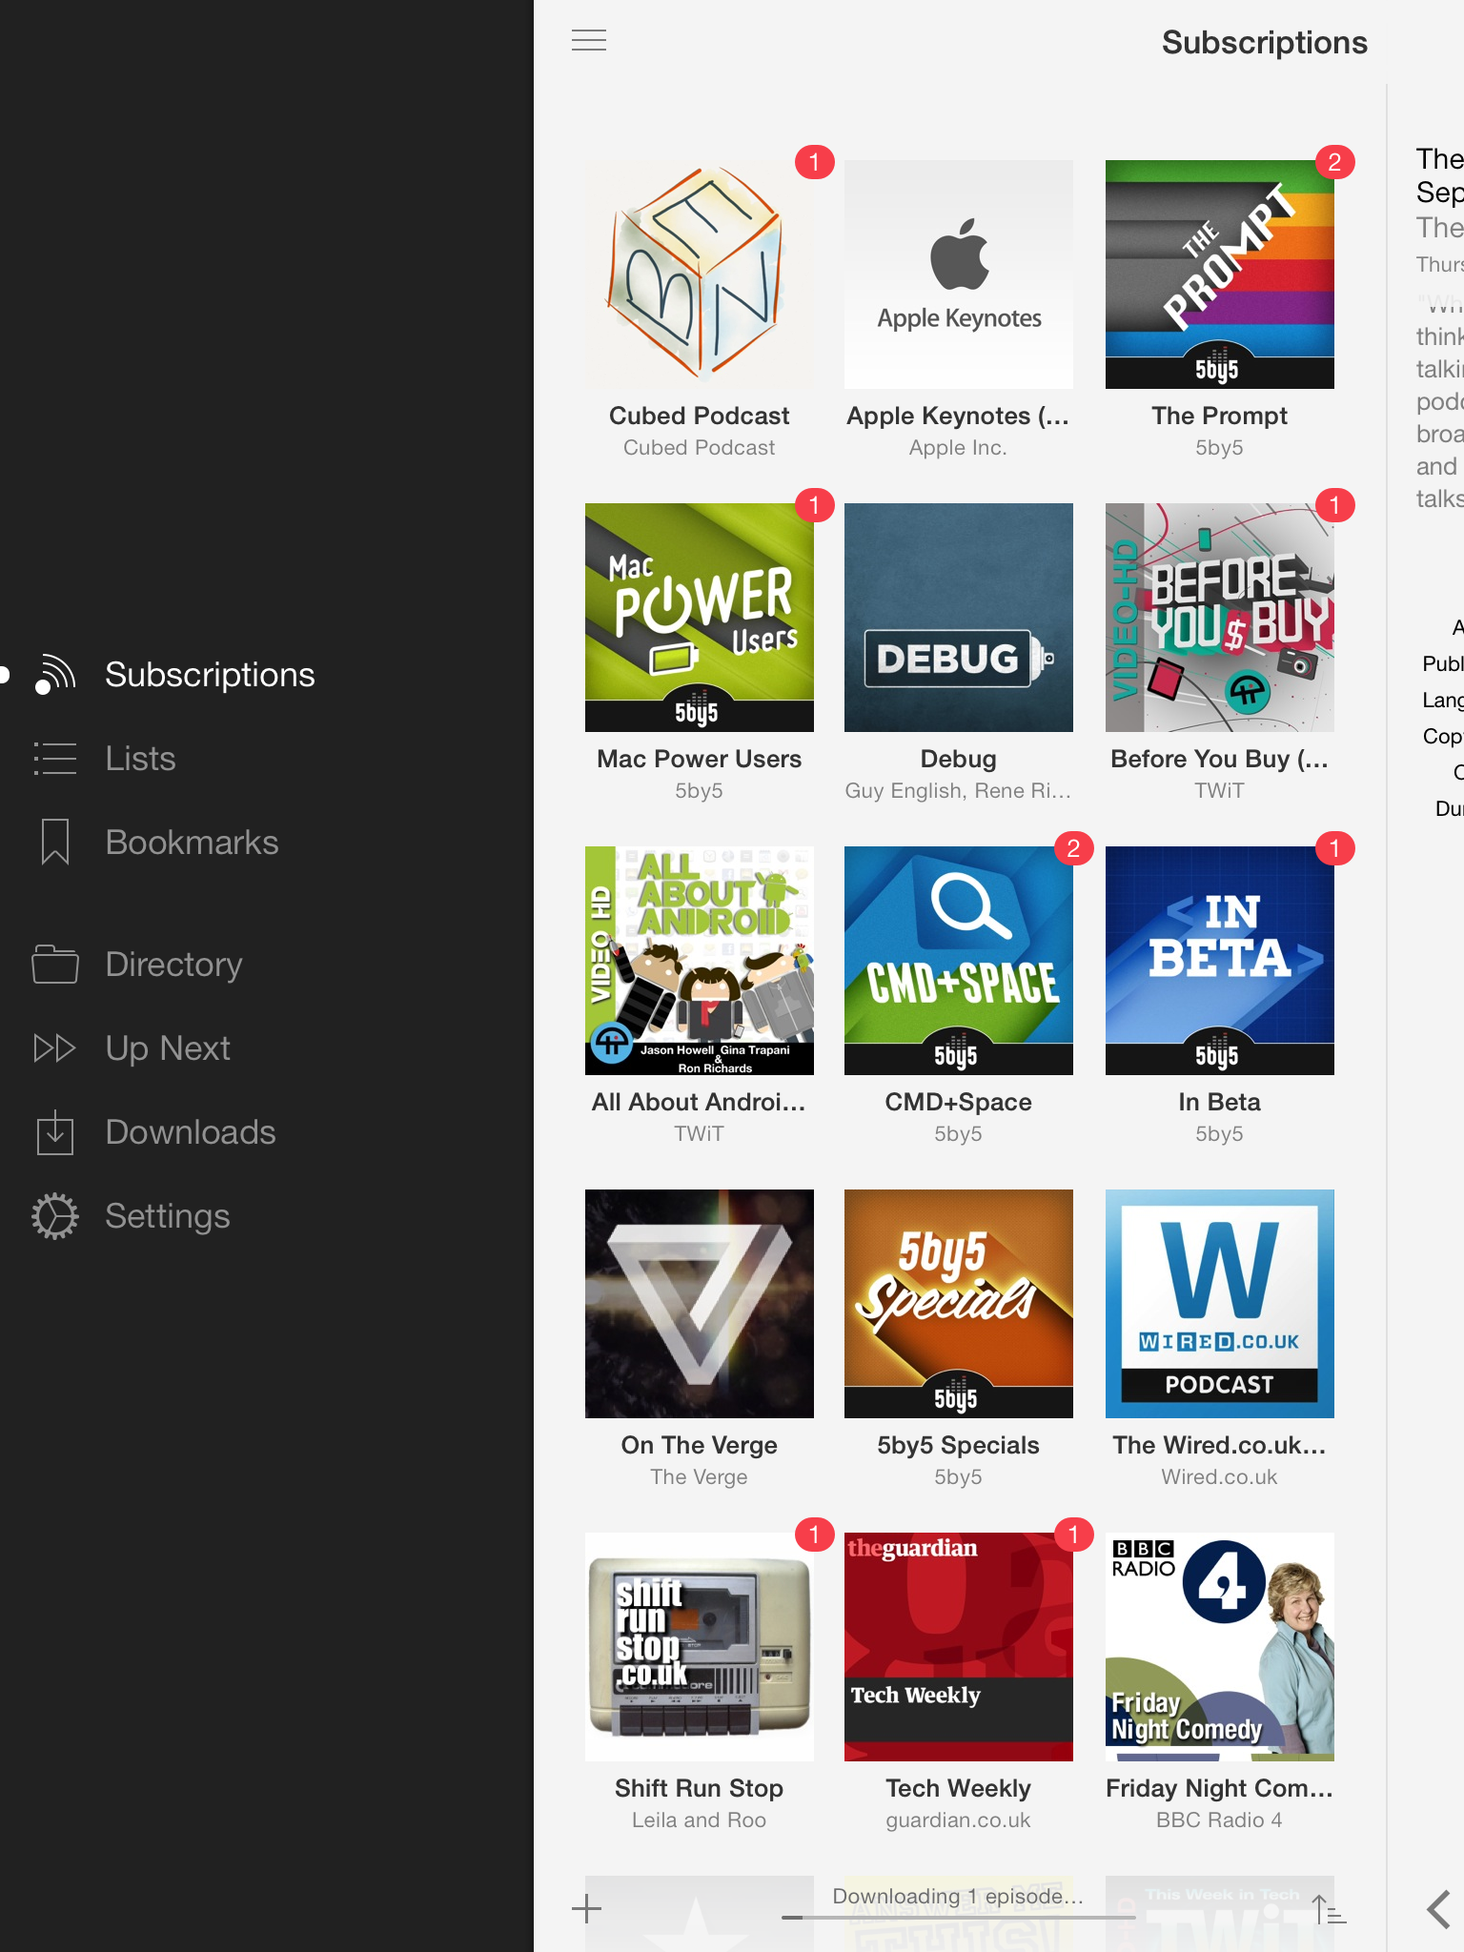The height and width of the screenshot is (1952, 1464).
Task: Click the download progress bar
Action: [x=958, y=1917]
